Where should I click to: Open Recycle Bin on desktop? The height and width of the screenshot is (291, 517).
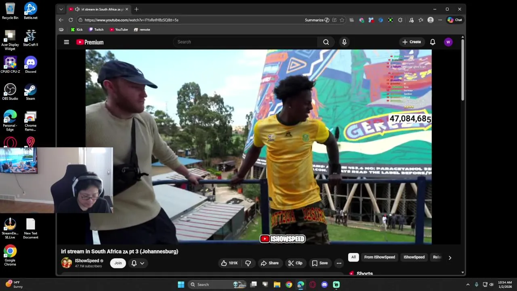pyautogui.click(x=10, y=11)
